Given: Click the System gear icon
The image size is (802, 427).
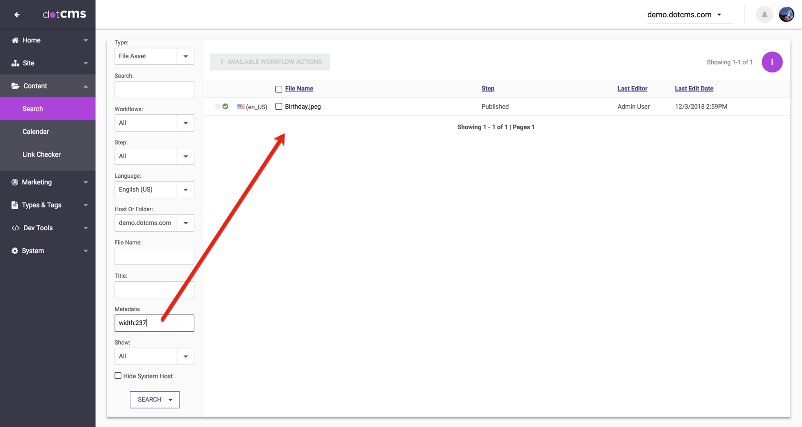Looking at the screenshot, I should (15, 251).
